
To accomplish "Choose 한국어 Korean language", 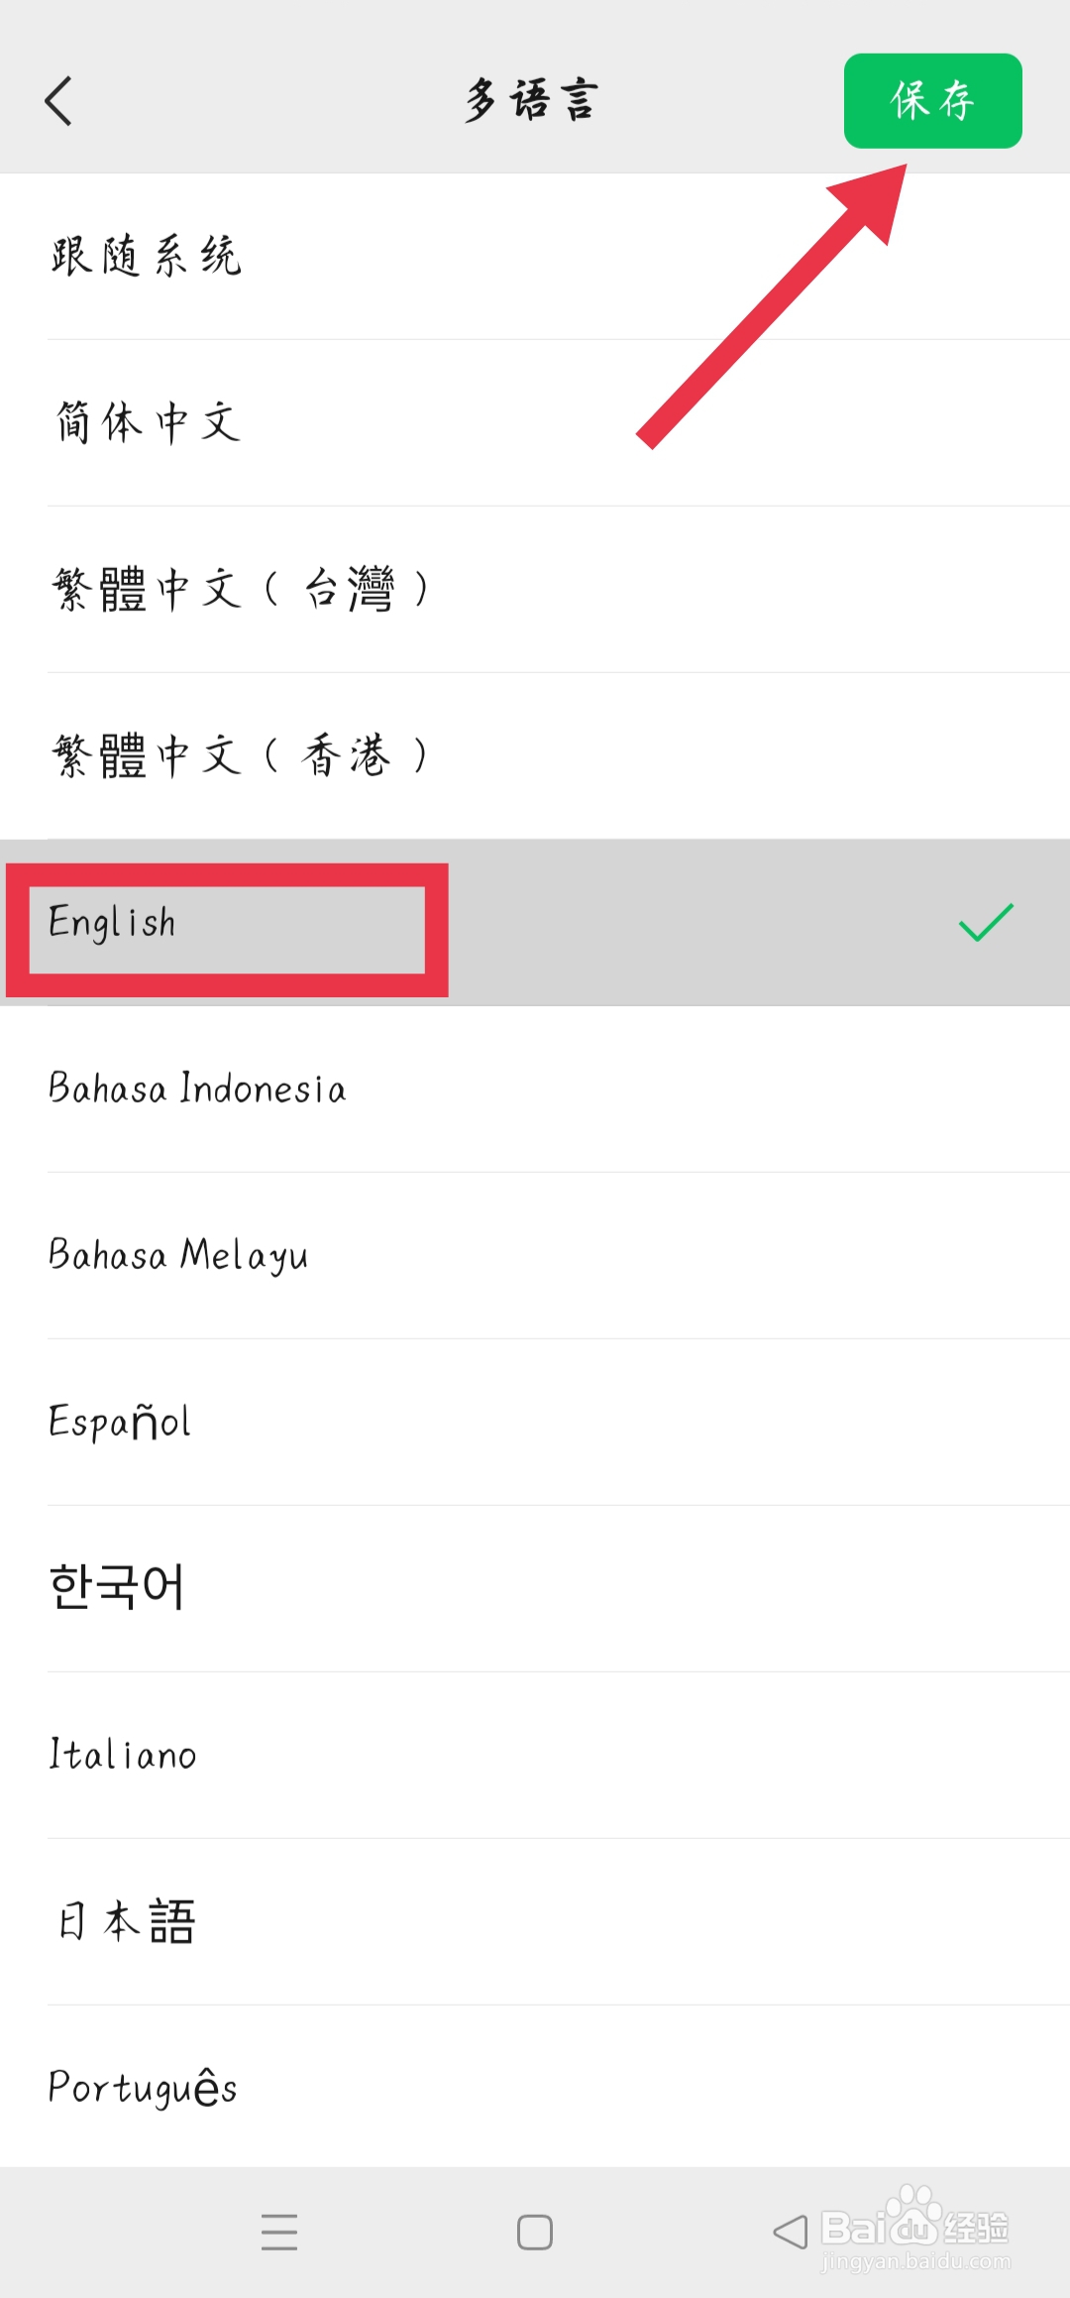I will [x=117, y=1587].
